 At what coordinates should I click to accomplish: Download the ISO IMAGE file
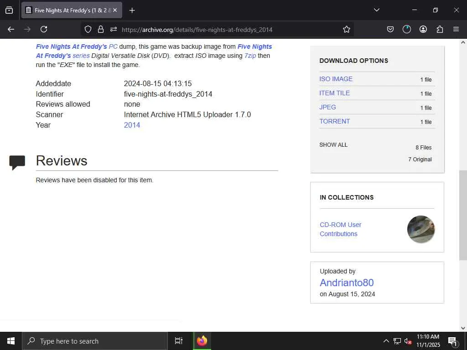[336, 79]
